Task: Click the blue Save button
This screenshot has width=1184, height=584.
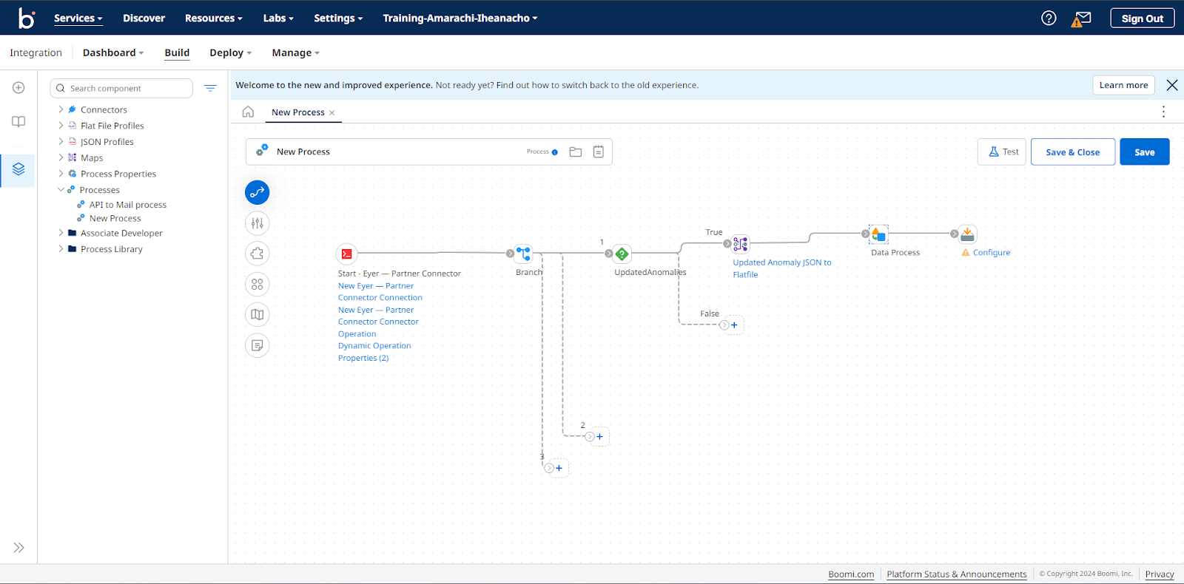Action: (x=1145, y=152)
